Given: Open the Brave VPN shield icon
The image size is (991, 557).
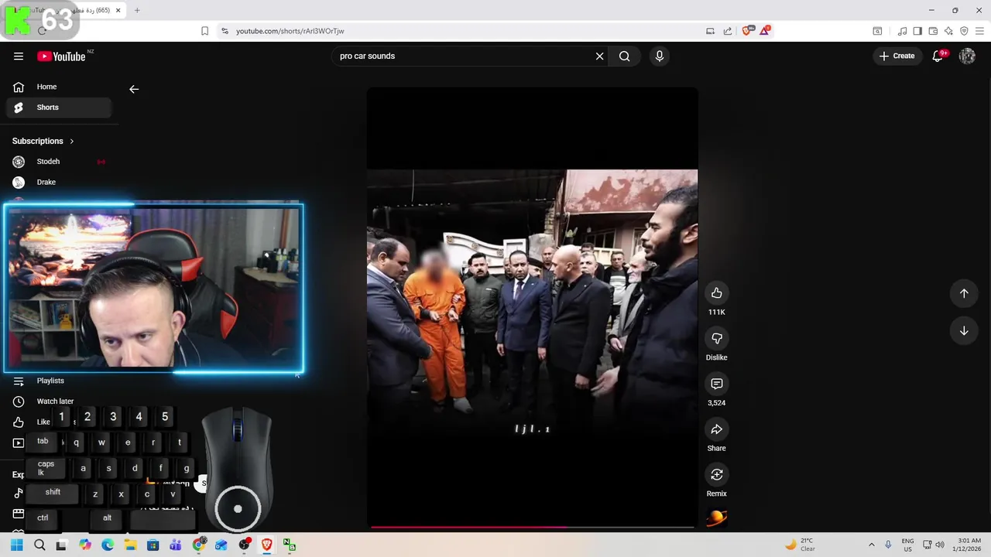Looking at the screenshot, I should [x=964, y=31].
